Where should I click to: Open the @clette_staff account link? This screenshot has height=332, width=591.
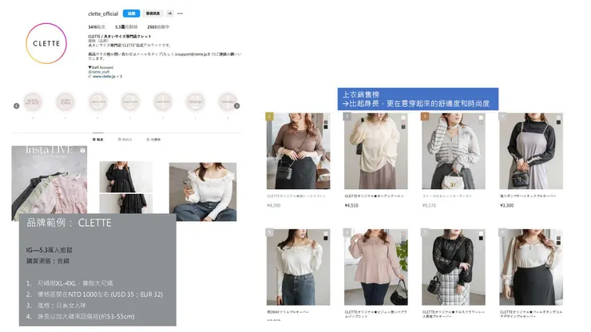(x=99, y=72)
